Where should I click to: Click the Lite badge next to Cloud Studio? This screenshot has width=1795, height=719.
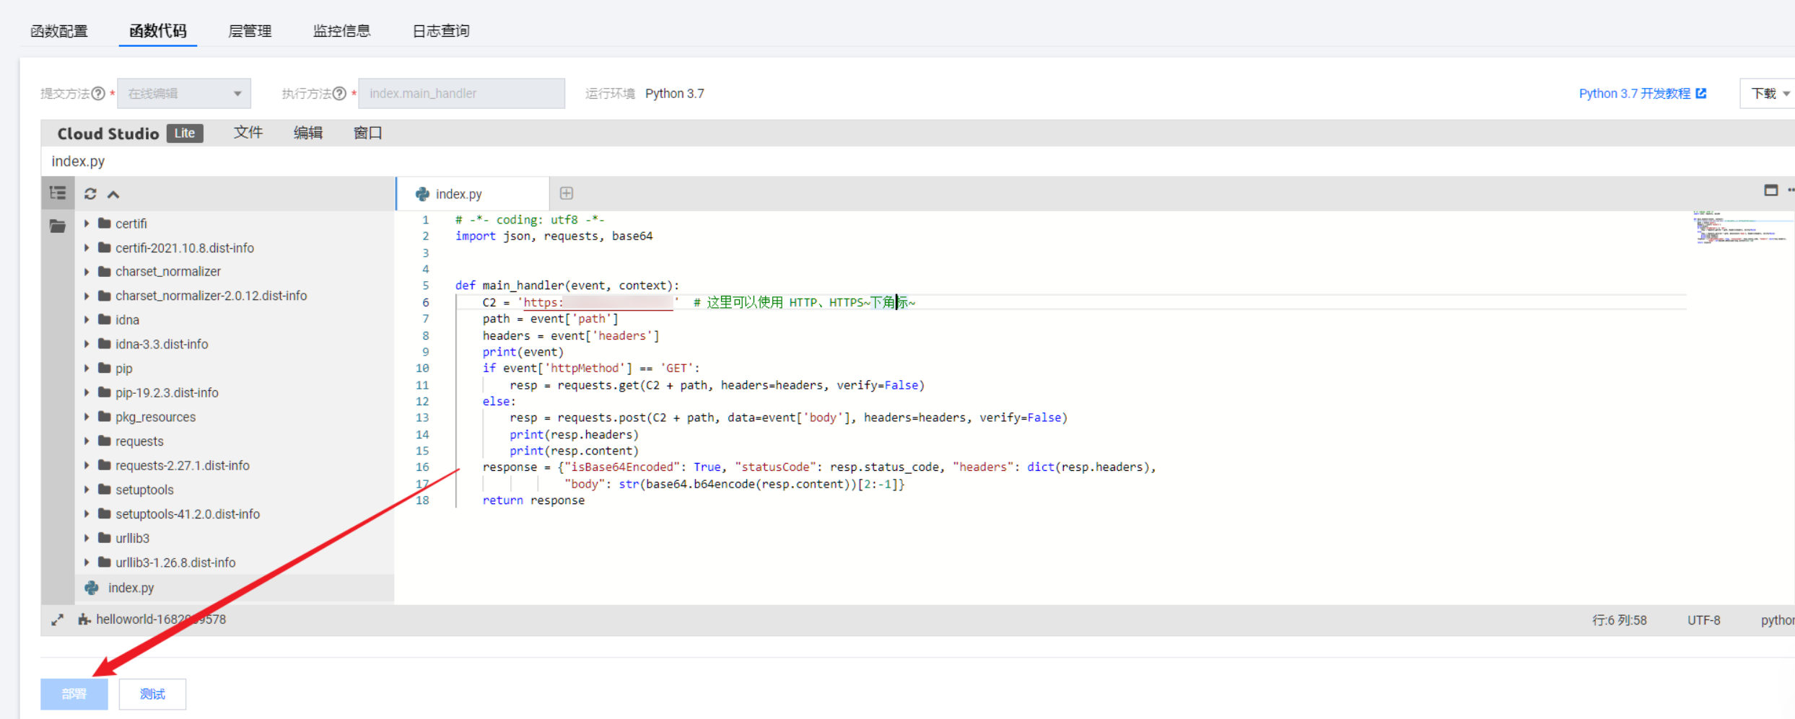tap(185, 133)
